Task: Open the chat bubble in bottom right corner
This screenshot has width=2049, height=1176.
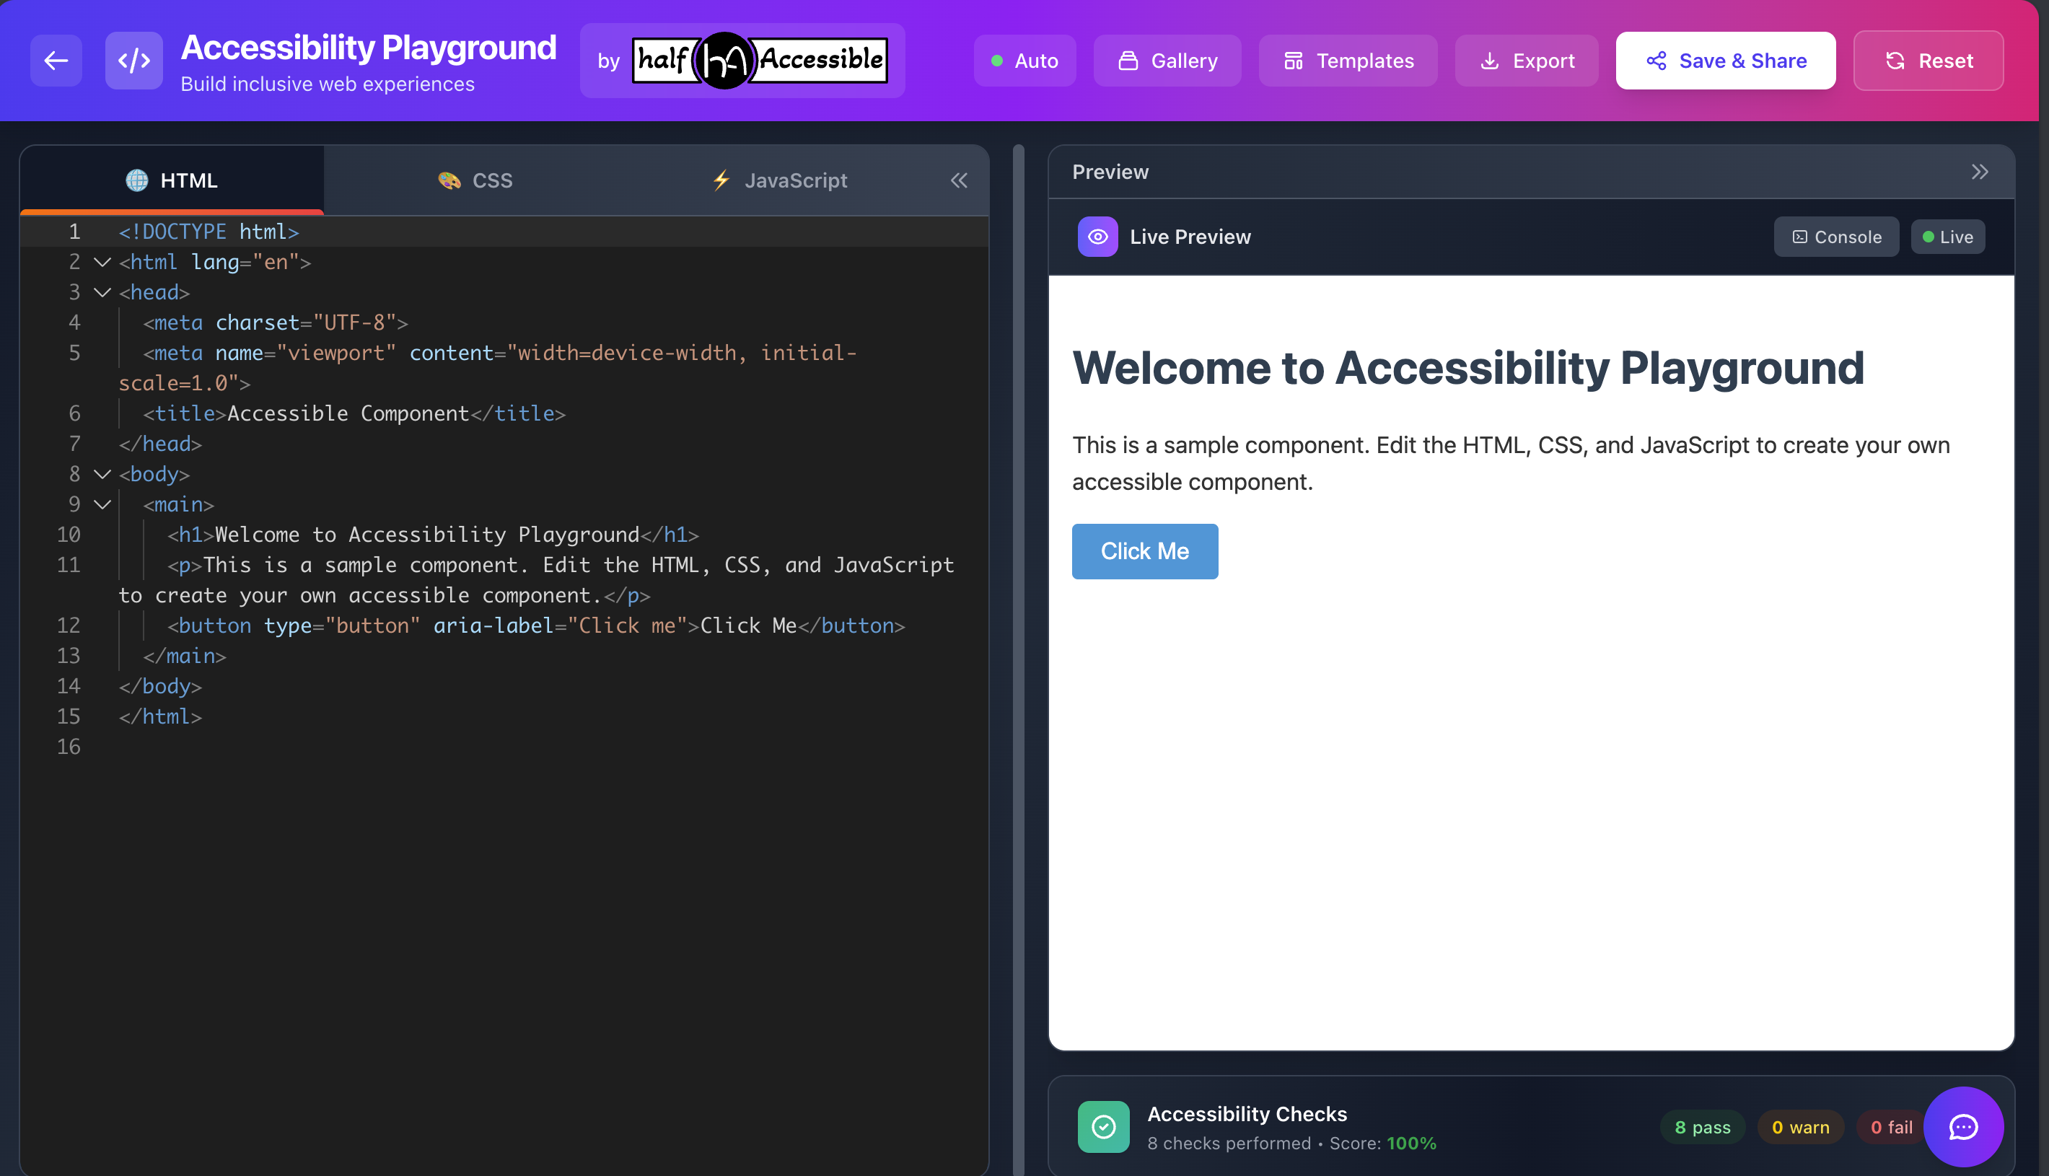Action: point(1963,1126)
